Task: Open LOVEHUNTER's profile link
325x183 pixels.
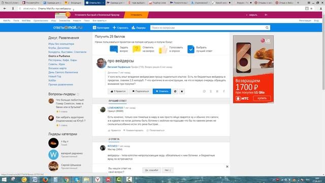Action: (x=115, y=108)
